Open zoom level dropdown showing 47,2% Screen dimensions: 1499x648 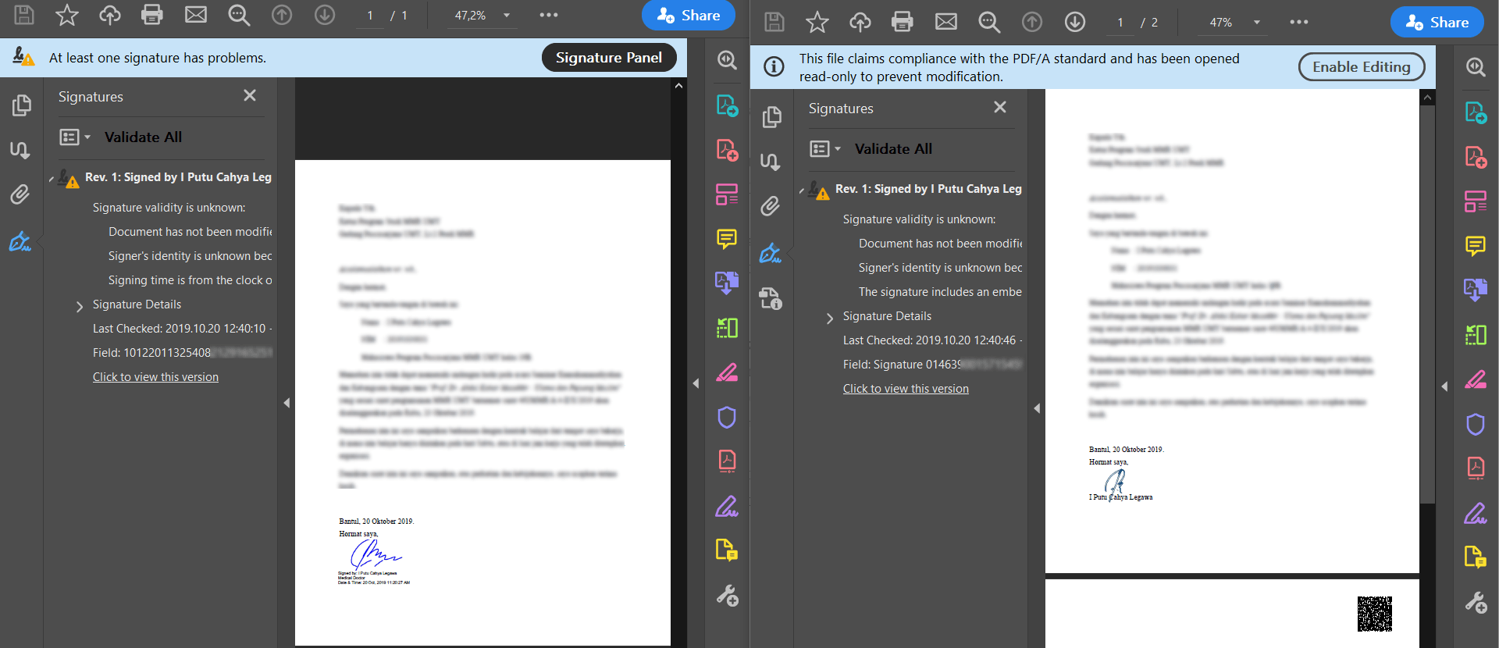click(x=507, y=16)
